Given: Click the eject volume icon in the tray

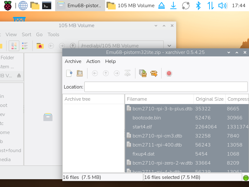Looking at the screenshot, I should click(161, 5).
